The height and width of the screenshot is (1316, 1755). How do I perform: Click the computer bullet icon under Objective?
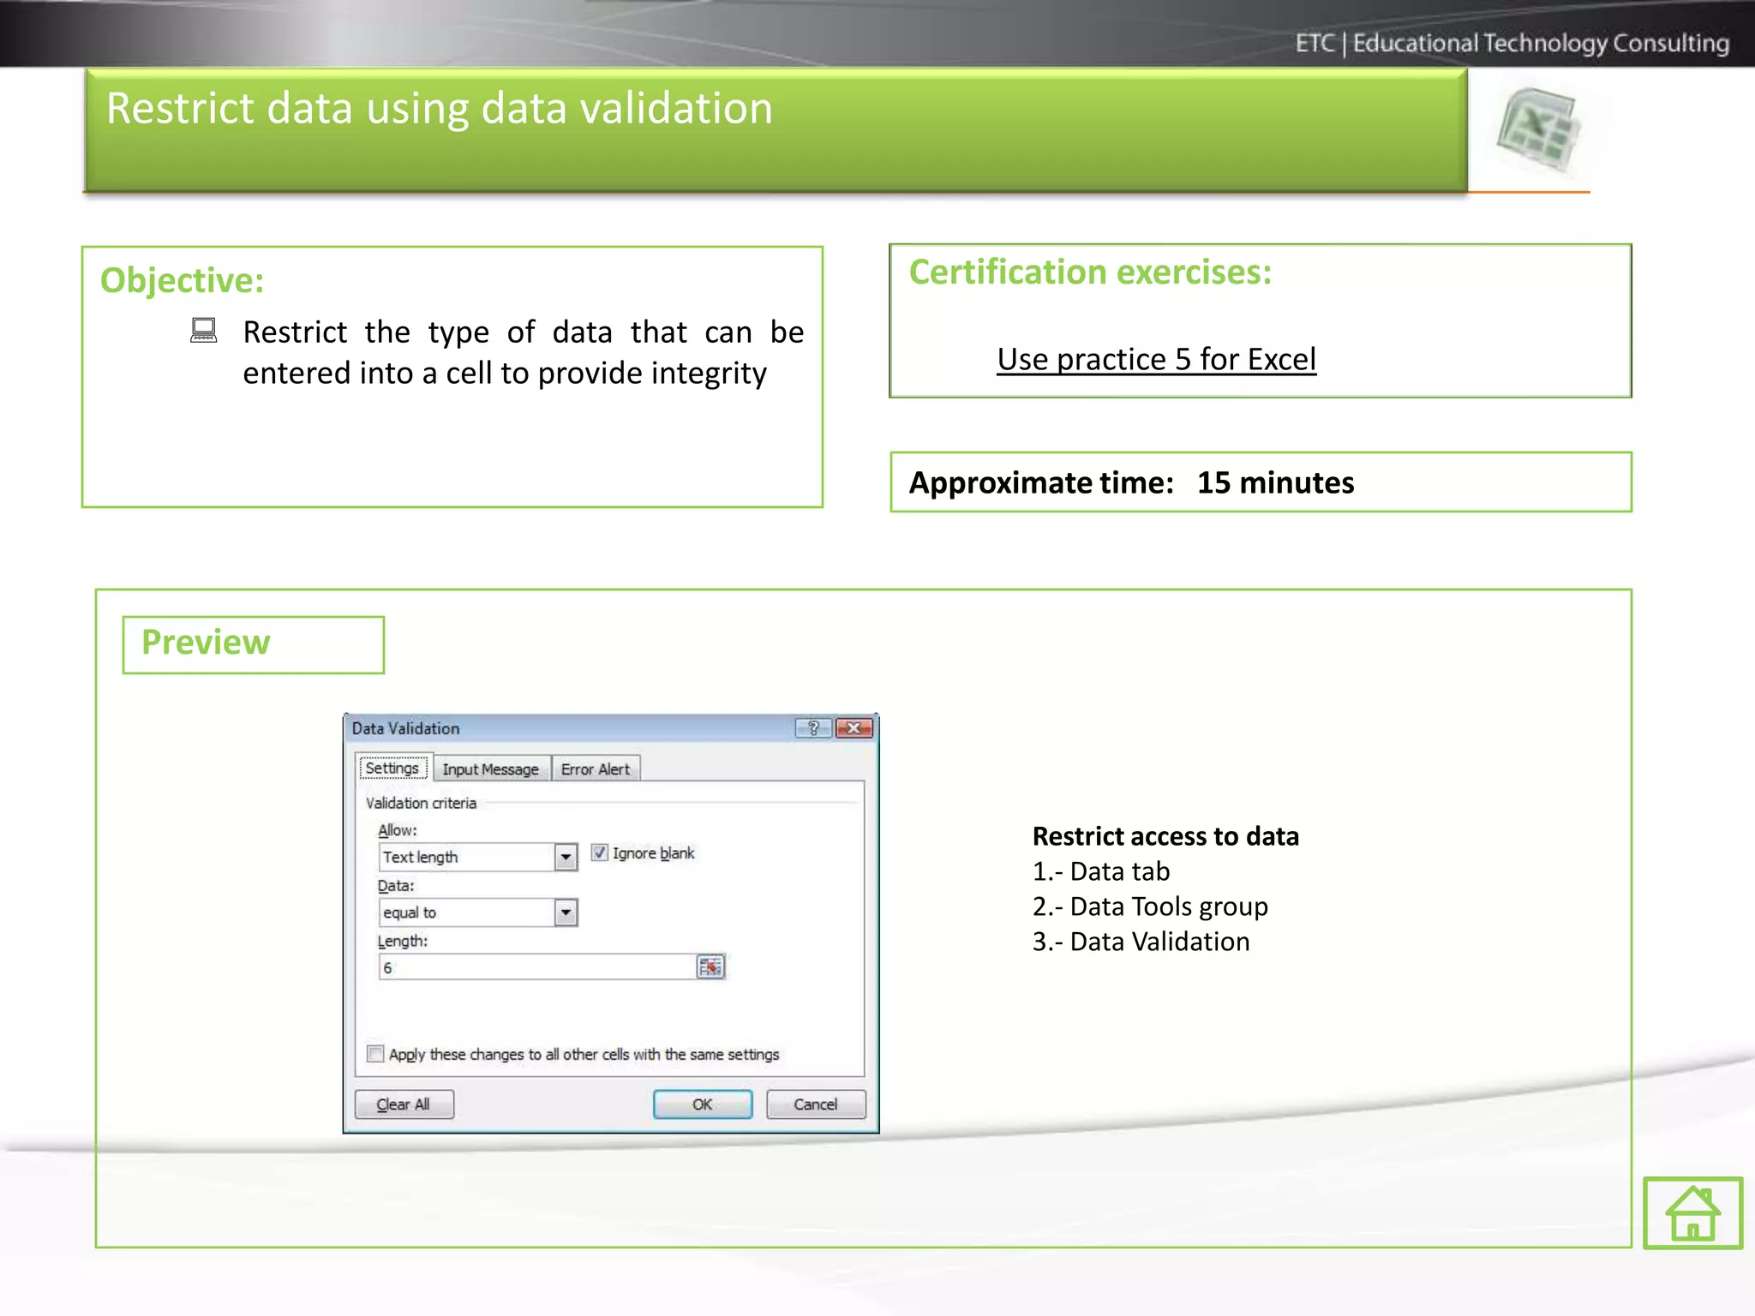pos(203,331)
